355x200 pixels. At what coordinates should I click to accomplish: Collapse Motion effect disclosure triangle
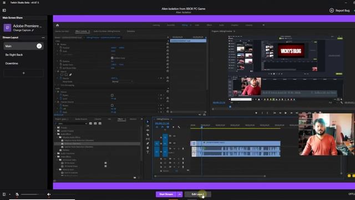[x=55, y=44]
